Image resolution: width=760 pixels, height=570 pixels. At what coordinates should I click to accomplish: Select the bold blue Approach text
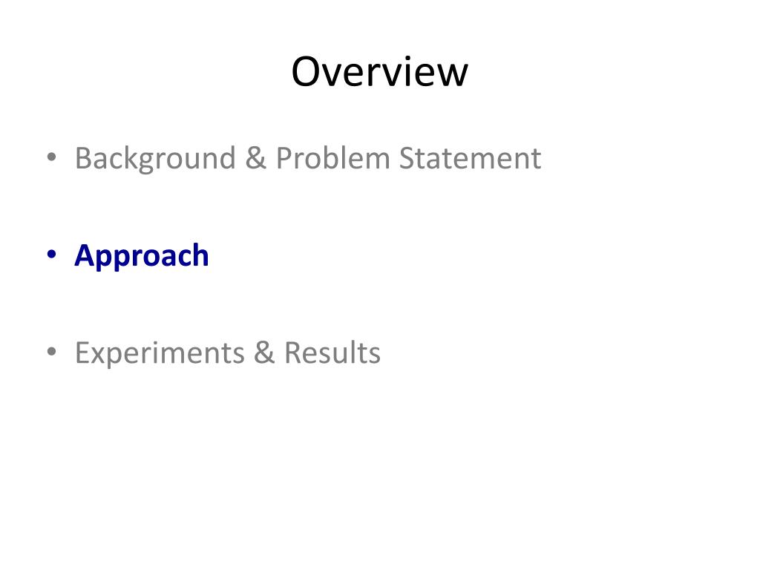pos(142,255)
